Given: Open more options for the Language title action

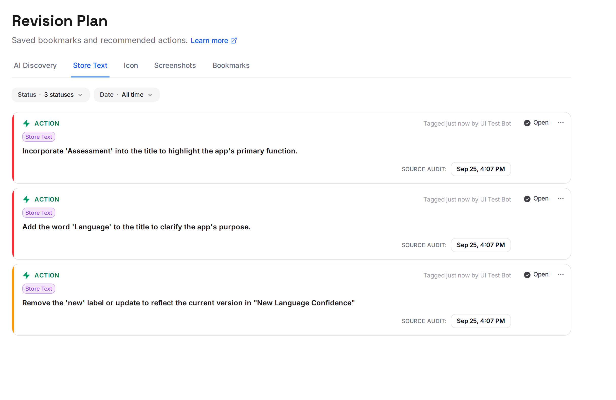Looking at the screenshot, I should point(561,198).
